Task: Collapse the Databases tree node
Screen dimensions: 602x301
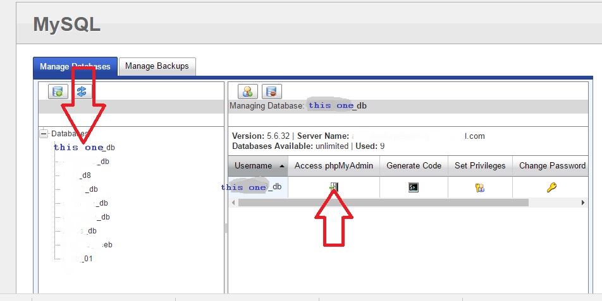Action: 44,134
